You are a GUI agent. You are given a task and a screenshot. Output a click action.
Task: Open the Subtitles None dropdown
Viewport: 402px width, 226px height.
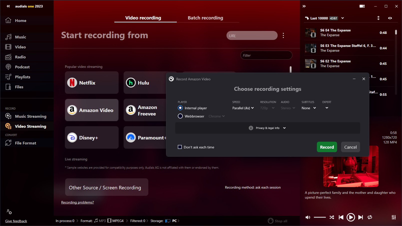point(309,108)
